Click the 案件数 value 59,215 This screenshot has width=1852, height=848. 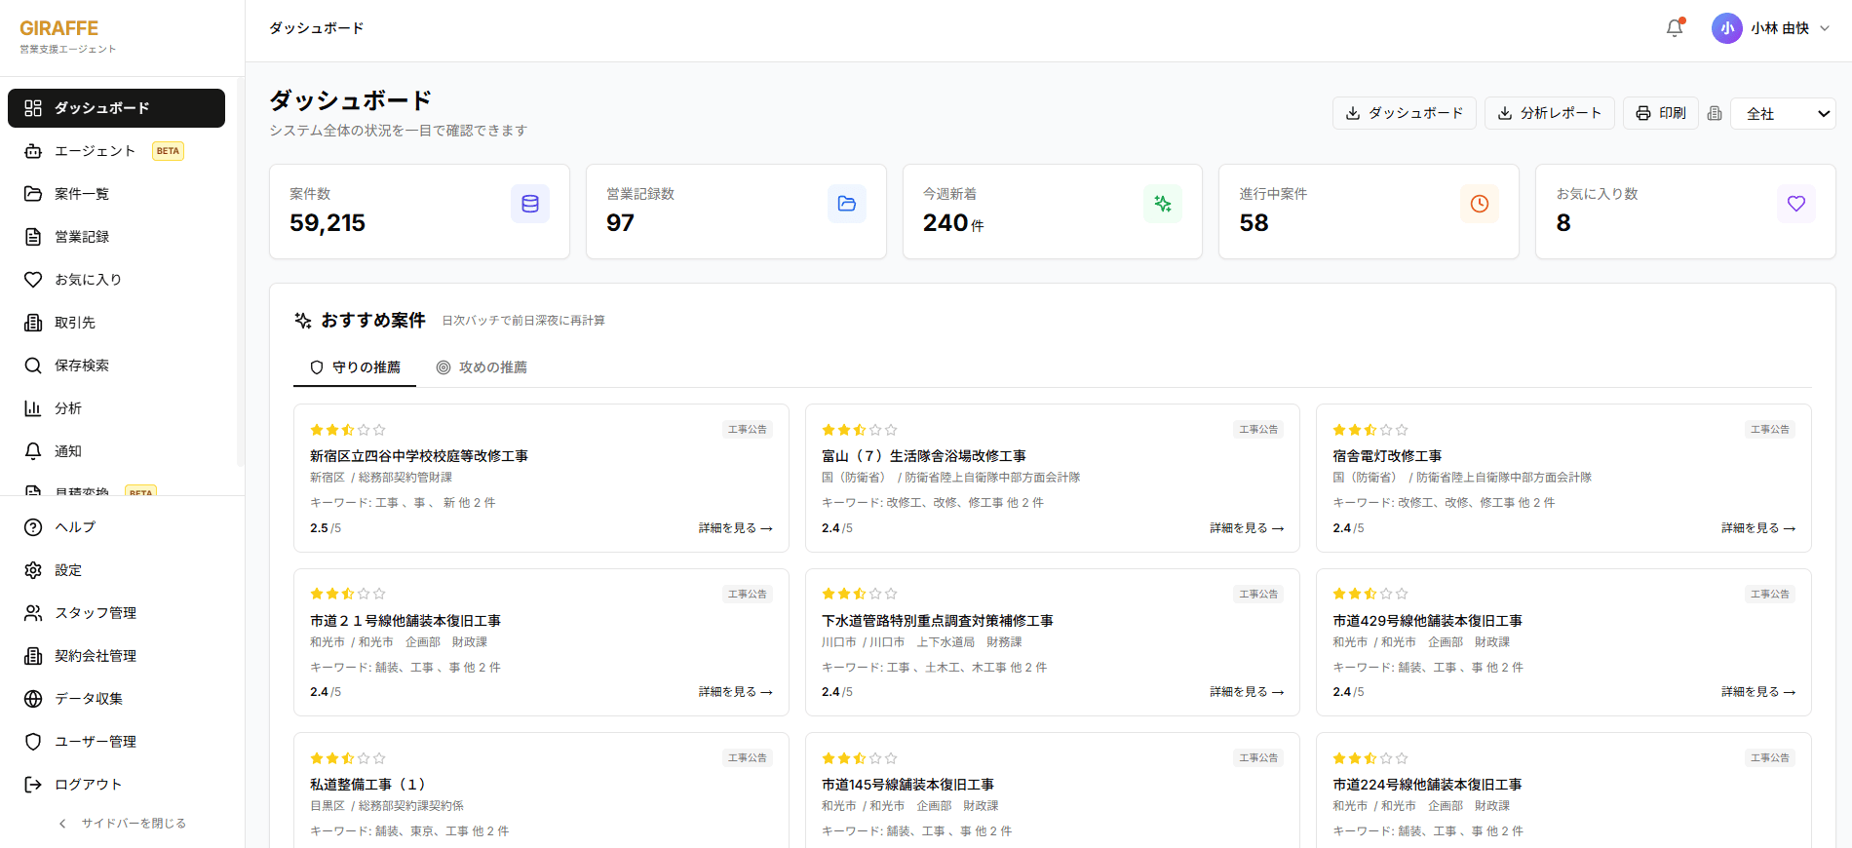328,223
